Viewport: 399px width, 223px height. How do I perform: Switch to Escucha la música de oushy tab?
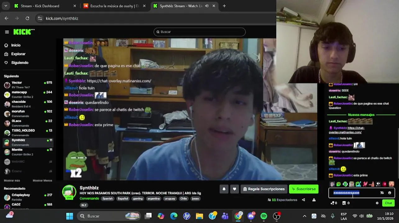click(114, 6)
